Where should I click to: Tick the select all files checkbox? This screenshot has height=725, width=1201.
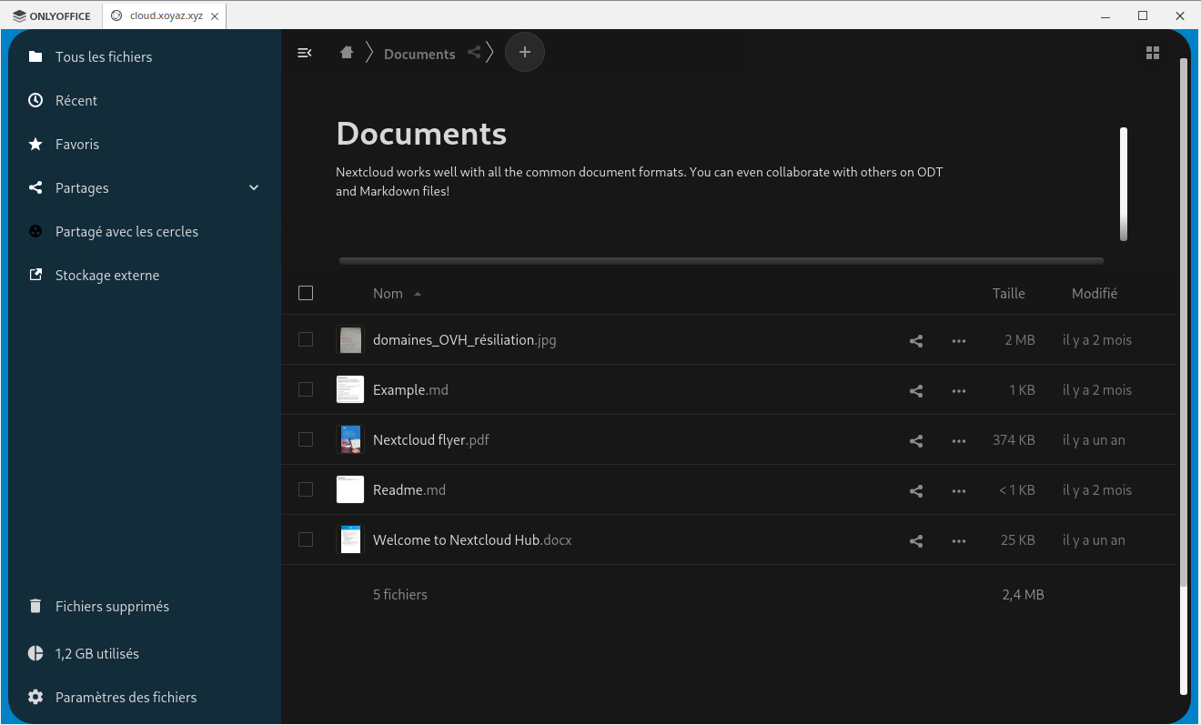click(306, 293)
